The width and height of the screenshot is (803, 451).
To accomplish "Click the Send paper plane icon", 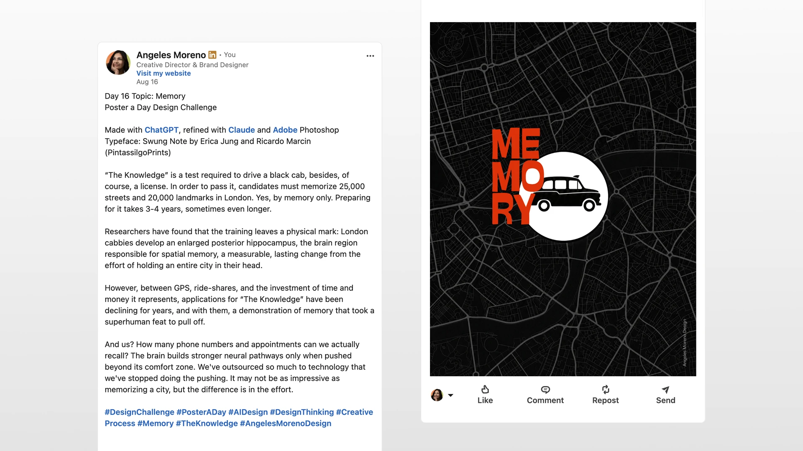I will pyautogui.click(x=665, y=390).
